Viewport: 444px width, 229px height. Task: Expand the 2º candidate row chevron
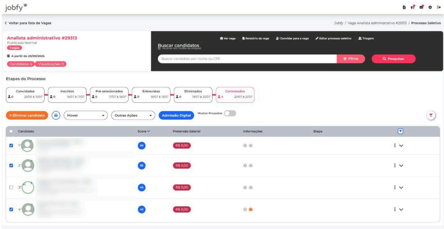coord(401,165)
